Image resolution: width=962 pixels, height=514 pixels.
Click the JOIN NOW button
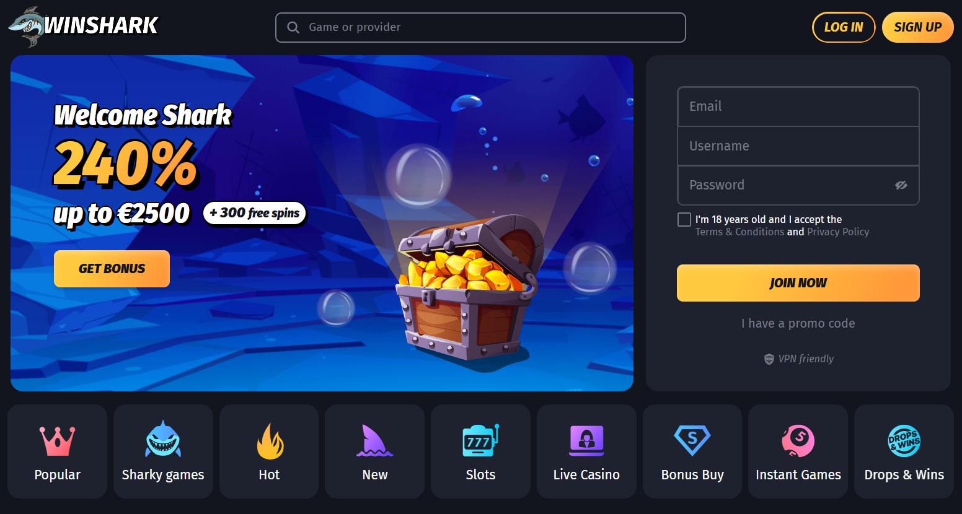pyautogui.click(x=798, y=283)
